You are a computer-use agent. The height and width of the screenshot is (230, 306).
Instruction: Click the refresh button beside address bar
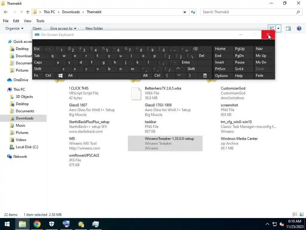193,12
